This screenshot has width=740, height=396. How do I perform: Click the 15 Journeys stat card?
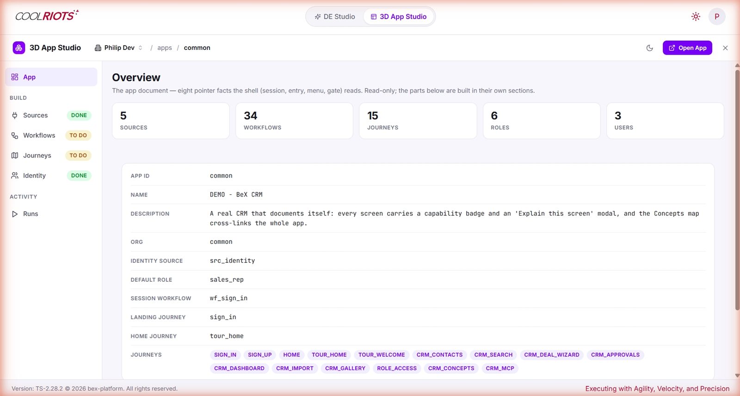pyautogui.click(x=418, y=121)
